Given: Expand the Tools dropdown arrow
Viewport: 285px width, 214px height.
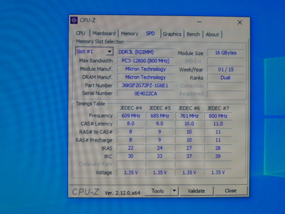Looking at the screenshot, I should (x=174, y=191).
